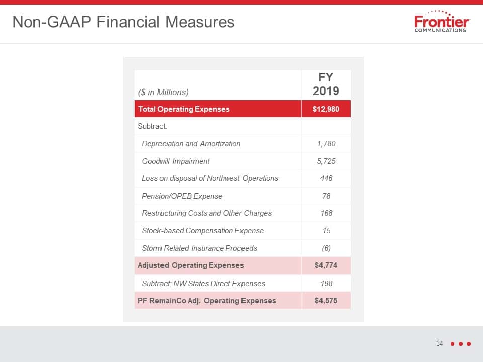The width and height of the screenshot is (483, 362).
Task: Select the Non-GAAP Financial Measures title
Action: 124,22
